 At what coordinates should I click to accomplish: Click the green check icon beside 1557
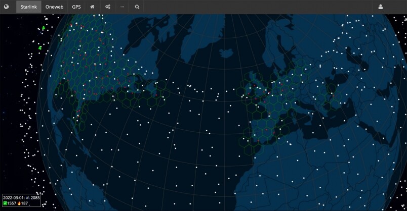click(x=5, y=203)
